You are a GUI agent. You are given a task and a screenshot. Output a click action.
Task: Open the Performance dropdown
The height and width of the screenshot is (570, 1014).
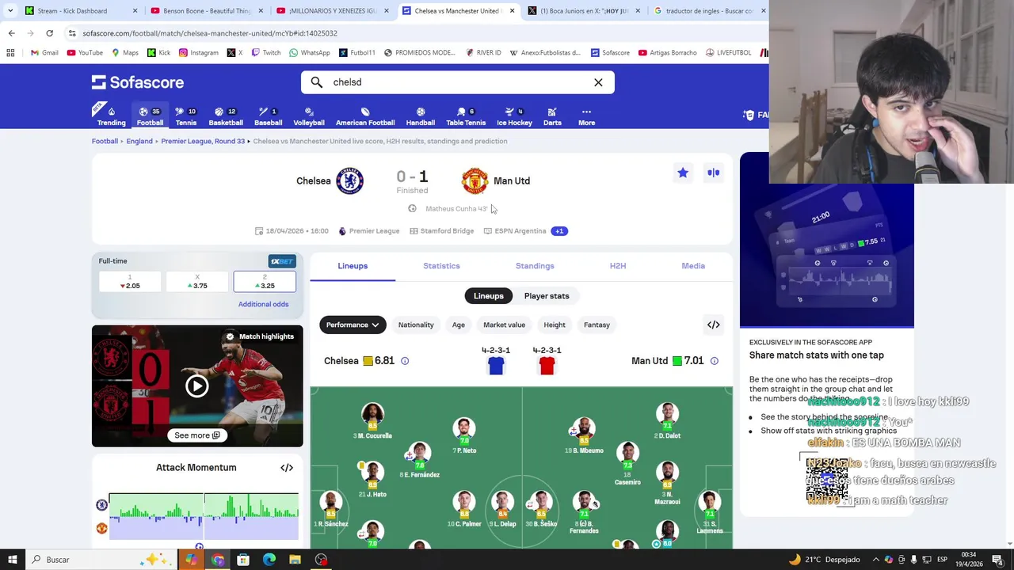pos(353,325)
